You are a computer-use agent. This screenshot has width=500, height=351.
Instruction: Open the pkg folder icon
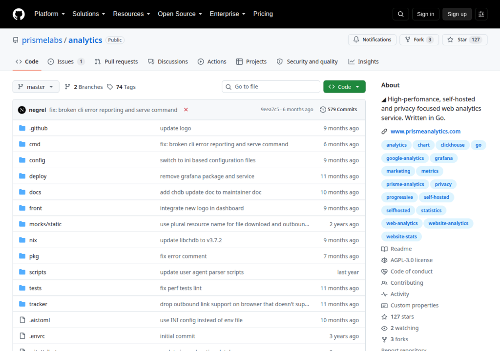click(x=22, y=256)
